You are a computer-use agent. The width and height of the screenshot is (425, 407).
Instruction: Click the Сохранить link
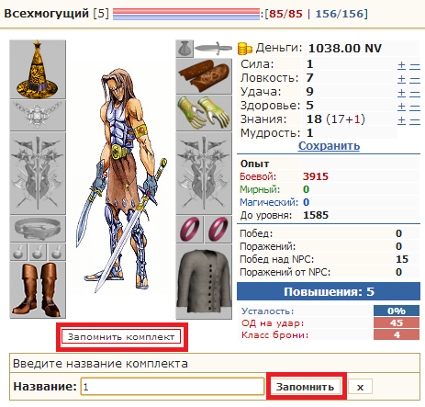point(329,146)
